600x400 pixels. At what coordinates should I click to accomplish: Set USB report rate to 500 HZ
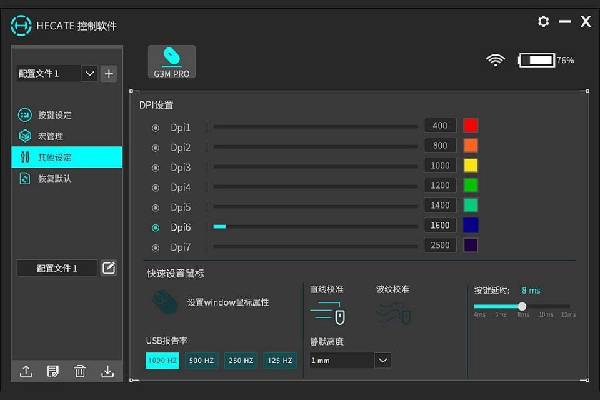[202, 361]
